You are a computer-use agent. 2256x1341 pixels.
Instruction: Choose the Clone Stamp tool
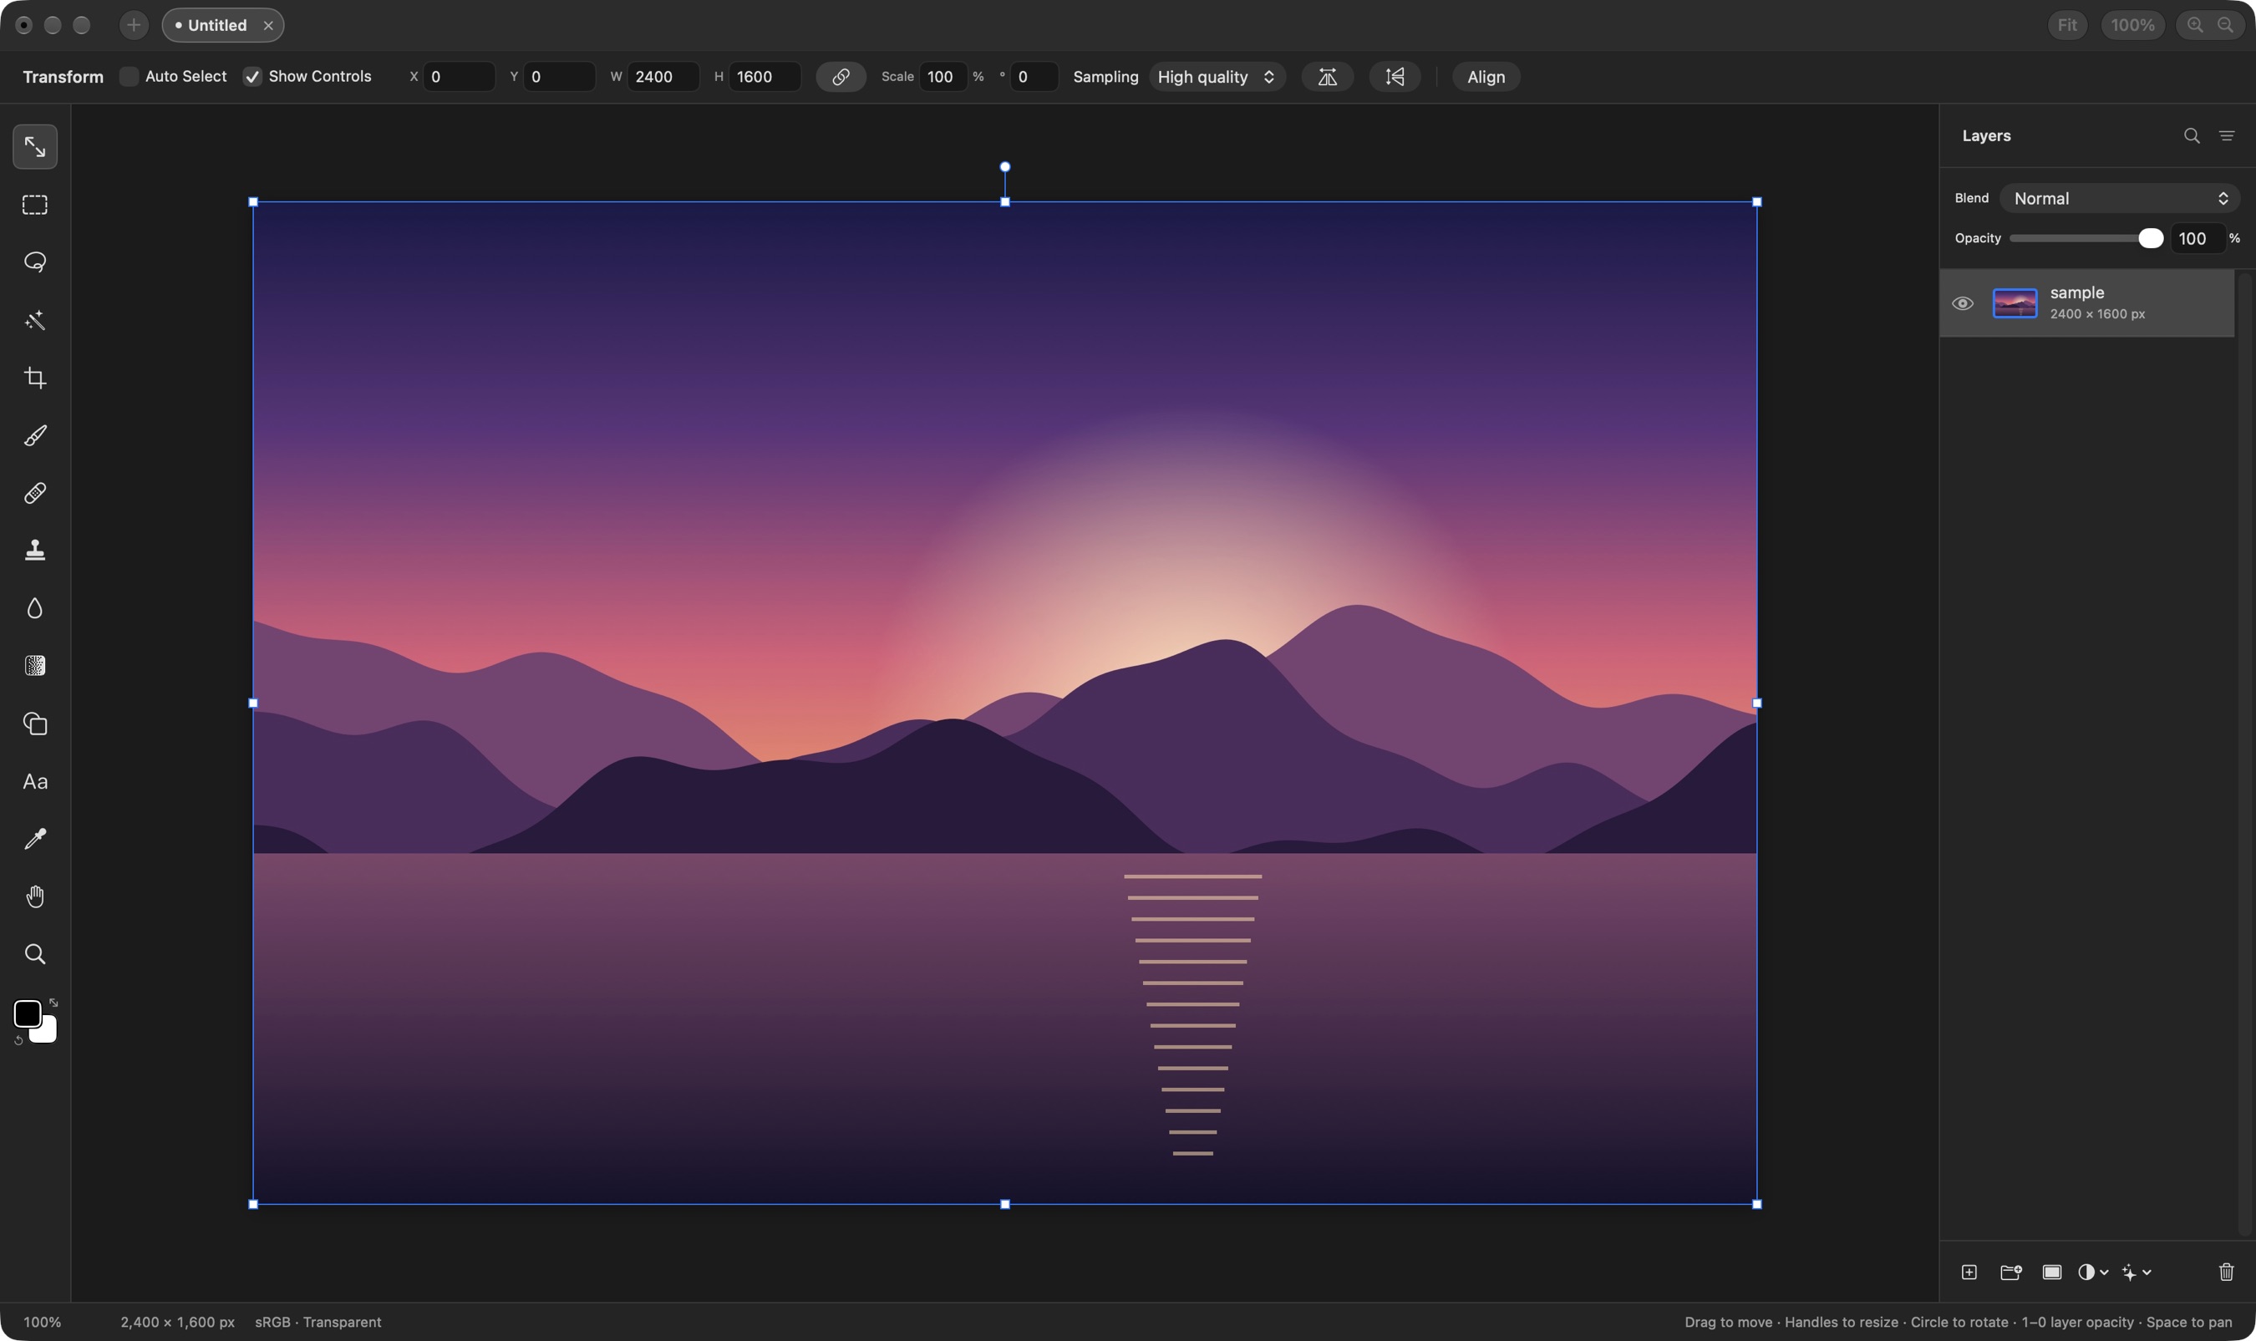coord(35,551)
